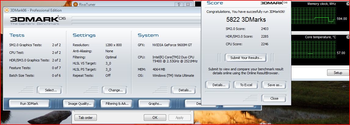Open the Graphs... dialog
The height and width of the screenshot is (125, 350).
click(155, 104)
